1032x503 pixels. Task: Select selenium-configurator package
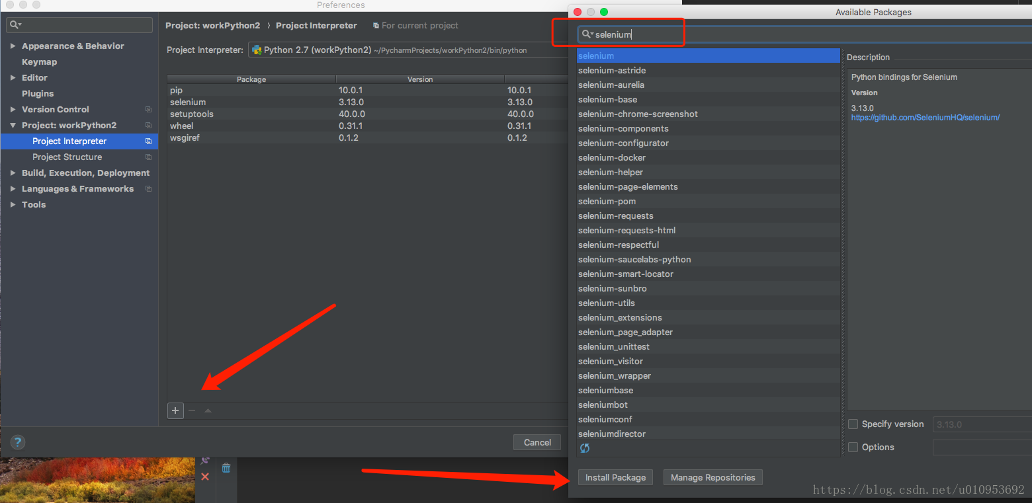point(709,143)
